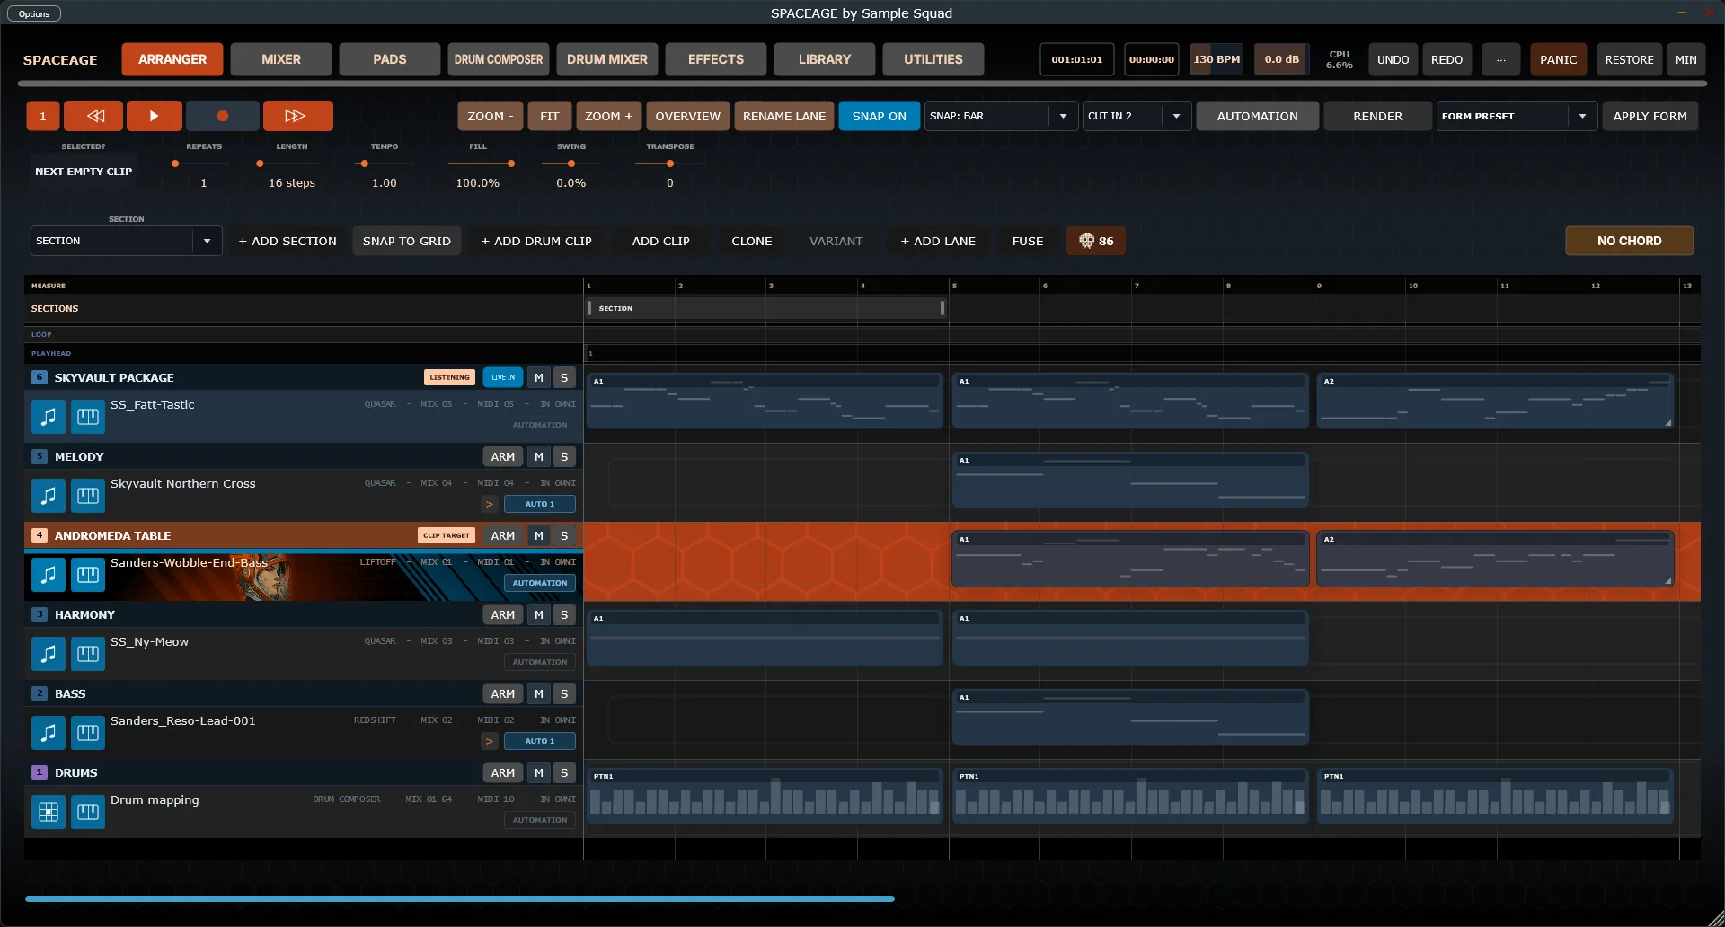Viewport: 1725px width, 927px height.
Task: Open the Cut In 2 dropdown
Action: pos(1137,116)
